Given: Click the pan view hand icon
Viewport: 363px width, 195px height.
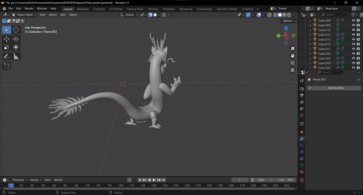Looking at the screenshot, I should tap(292, 56).
